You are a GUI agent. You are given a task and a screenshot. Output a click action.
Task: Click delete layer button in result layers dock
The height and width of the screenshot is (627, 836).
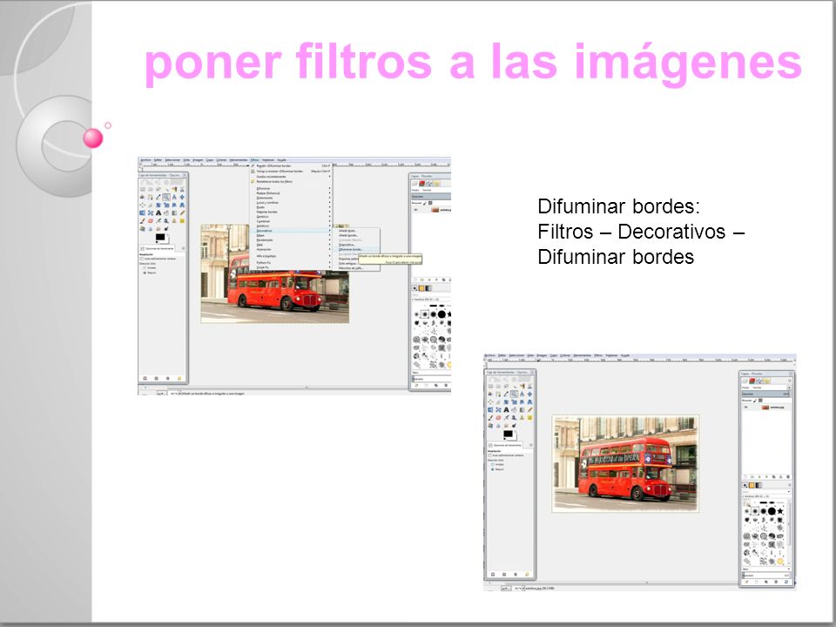tap(788, 476)
